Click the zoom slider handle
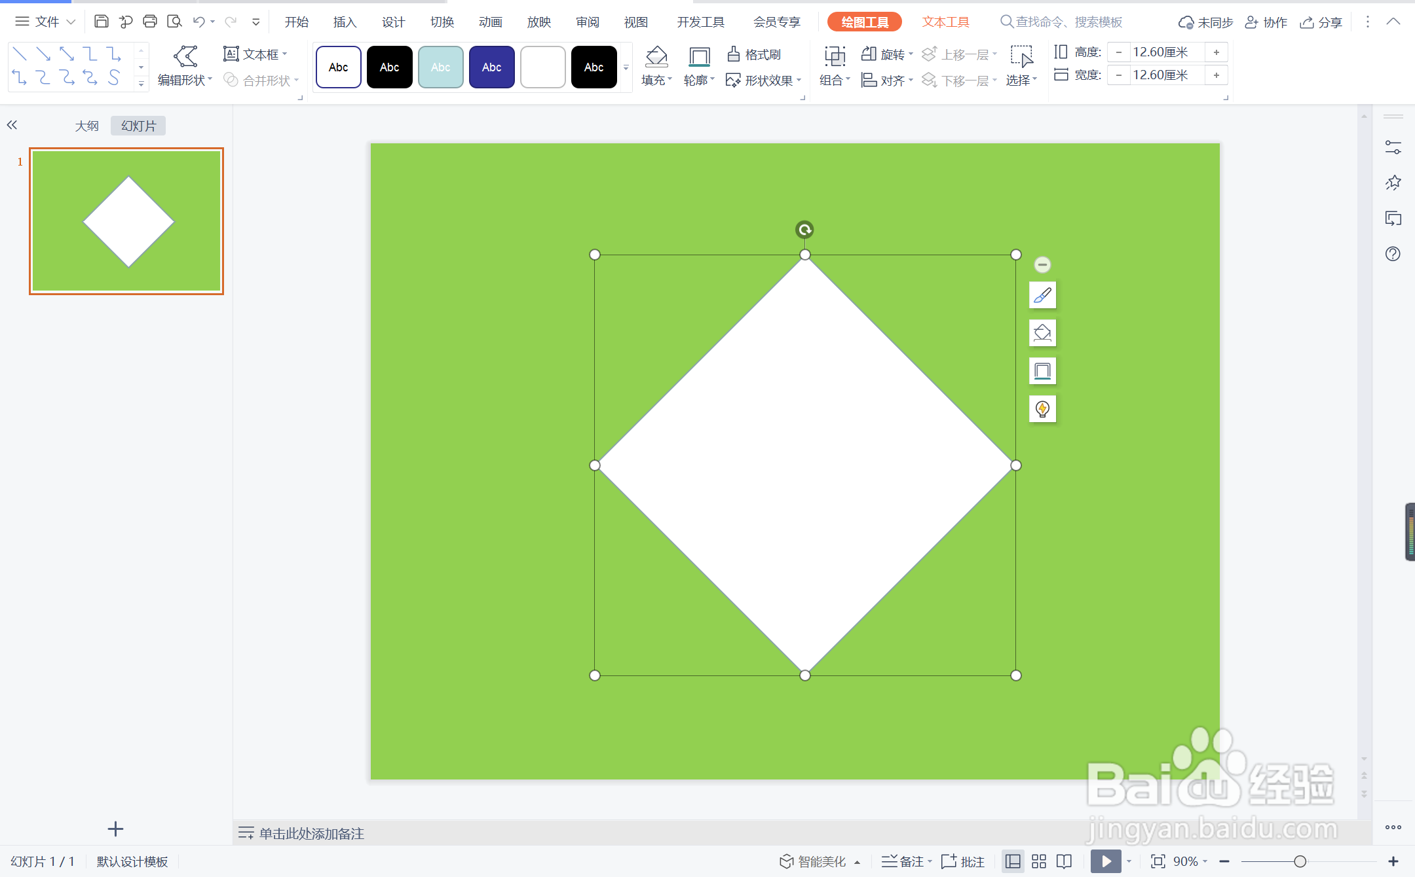 pos(1300,861)
